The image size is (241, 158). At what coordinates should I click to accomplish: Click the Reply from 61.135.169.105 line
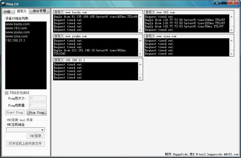pos(95,17)
